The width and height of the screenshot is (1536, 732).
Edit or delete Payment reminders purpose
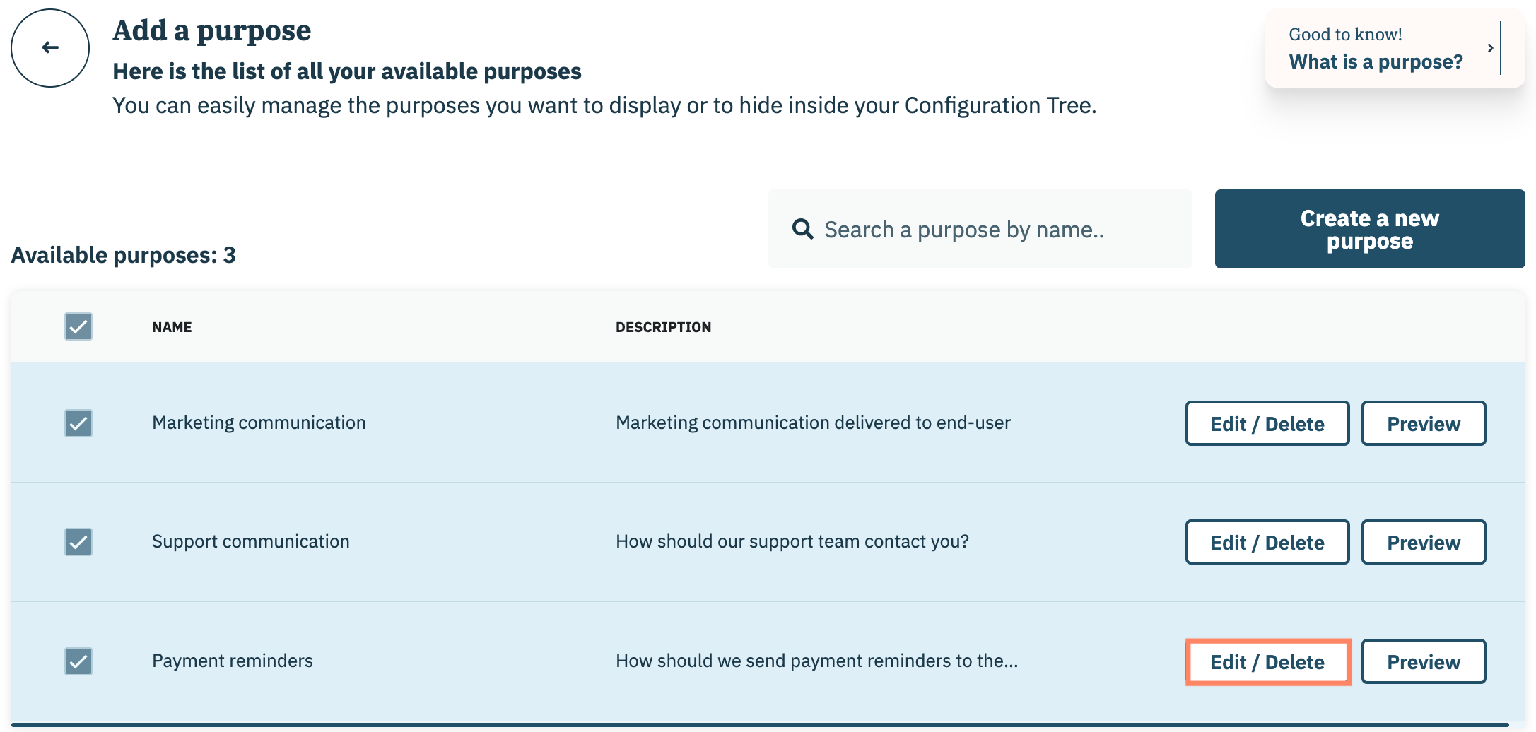pyautogui.click(x=1267, y=662)
